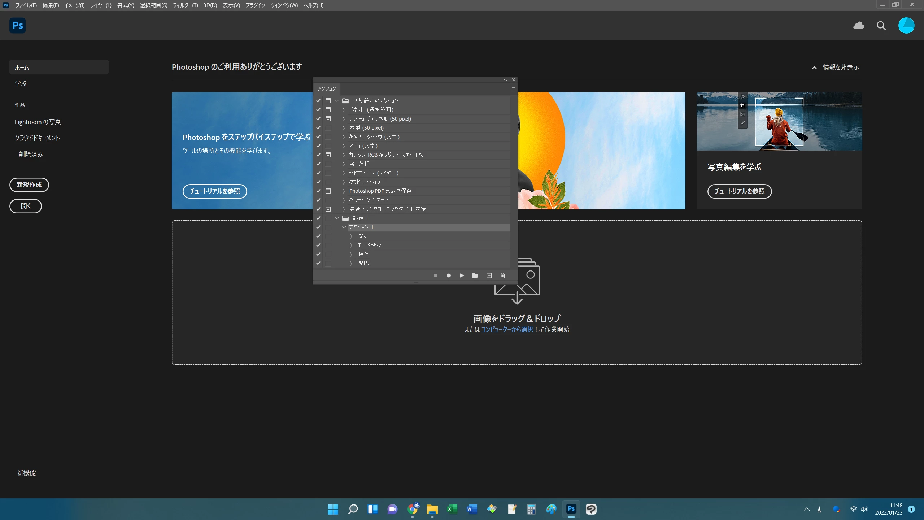The height and width of the screenshot is (520, 924).
Task: Click the Create new action plus icon
Action: coord(489,276)
